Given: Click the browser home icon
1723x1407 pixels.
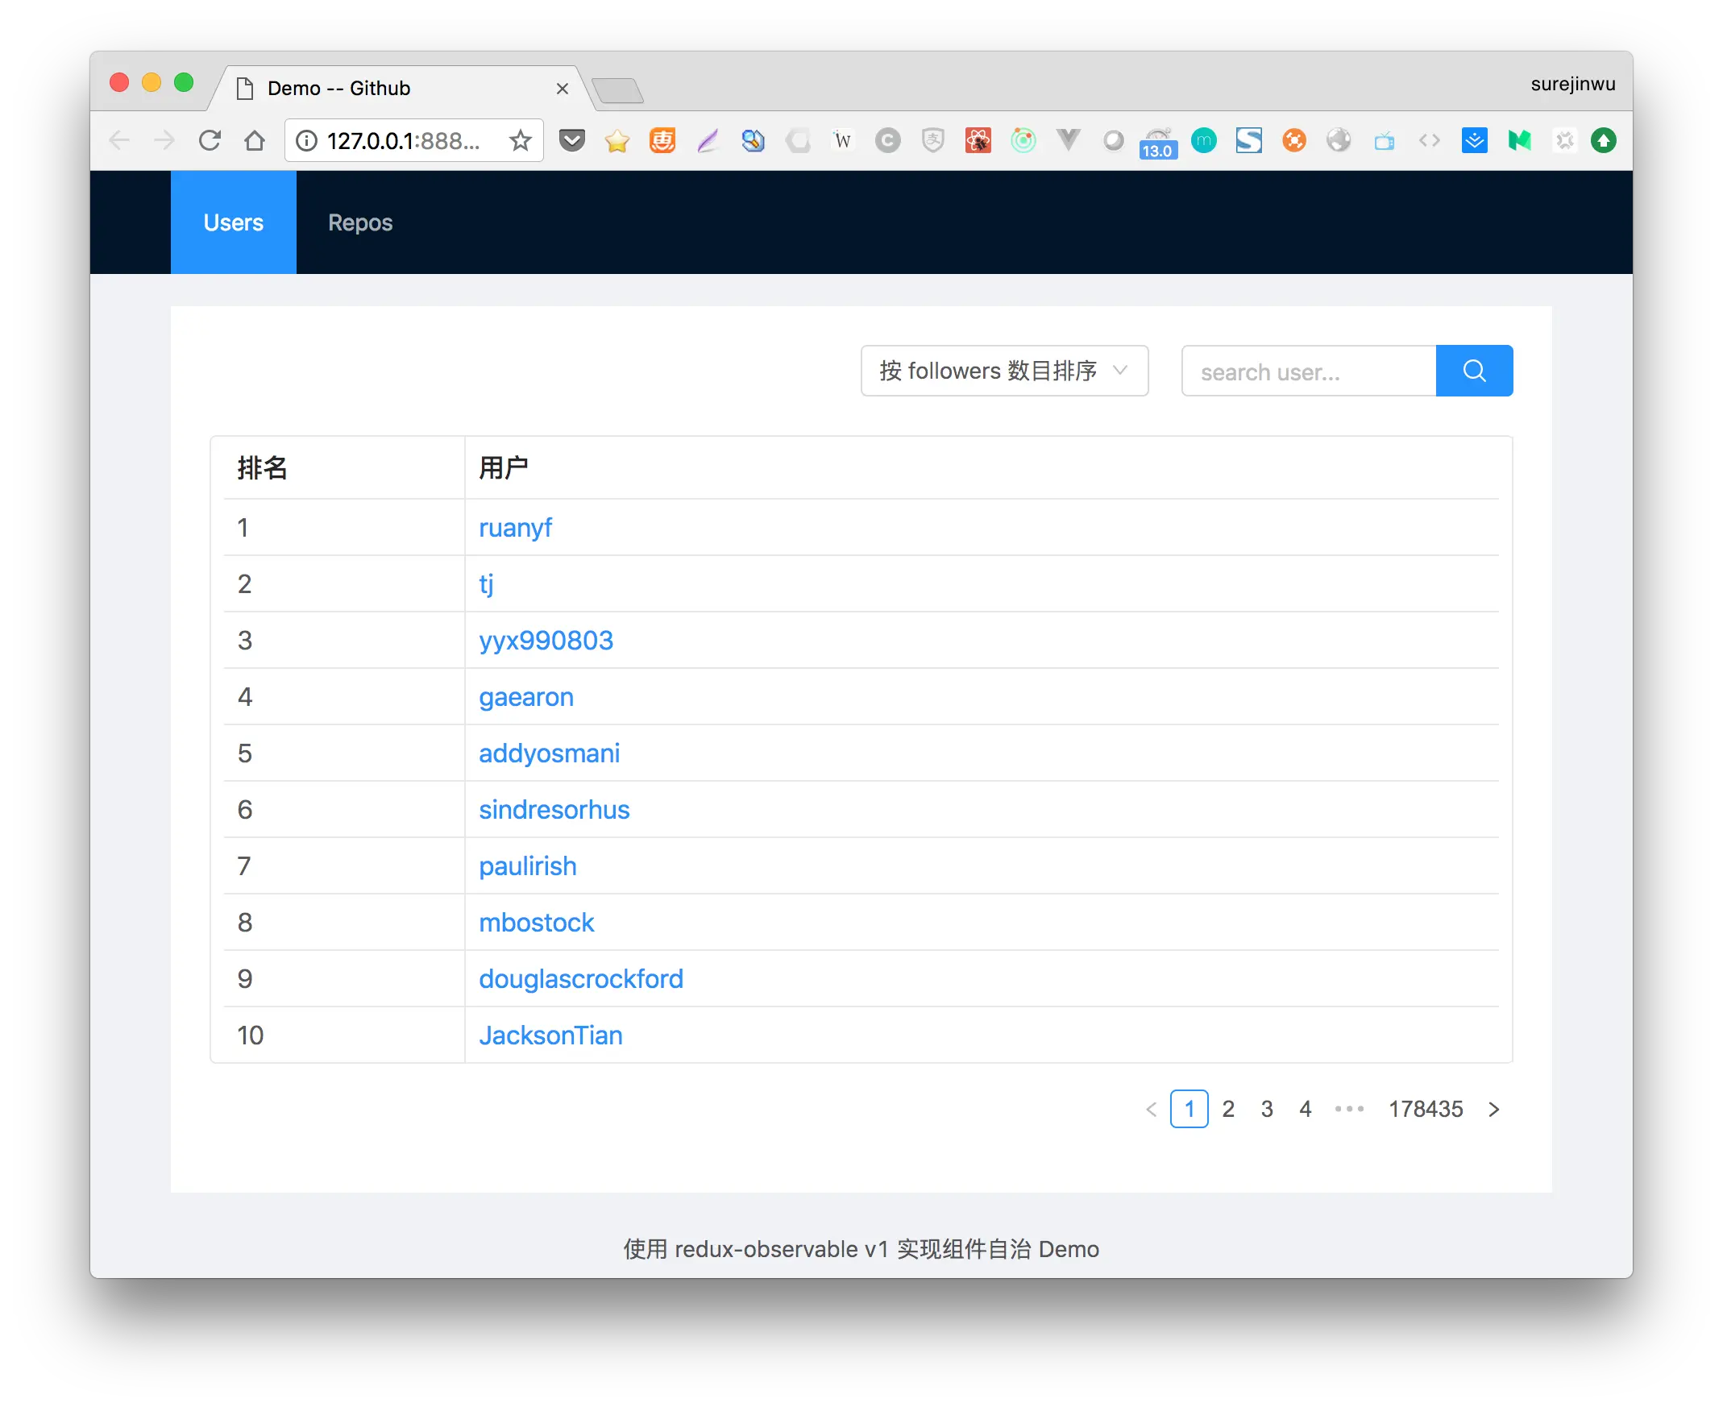Looking at the screenshot, I should tap(255, 141).
